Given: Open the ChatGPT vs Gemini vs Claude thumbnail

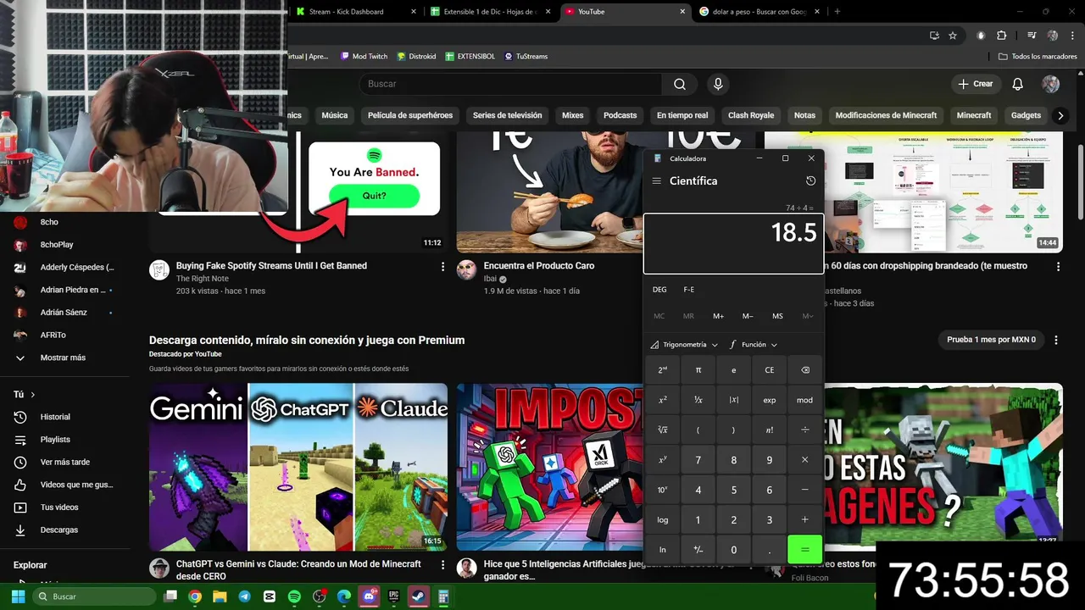Looking at the screenshot, I should coord(298,467).
